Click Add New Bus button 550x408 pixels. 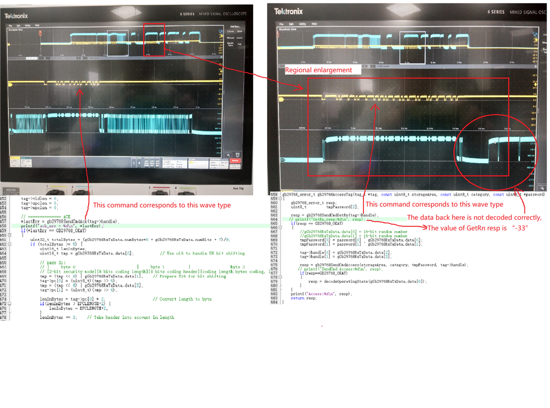pyautogui.click(x=158, y=163)
